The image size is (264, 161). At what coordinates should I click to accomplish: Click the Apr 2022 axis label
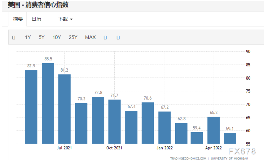click(213, 148)
